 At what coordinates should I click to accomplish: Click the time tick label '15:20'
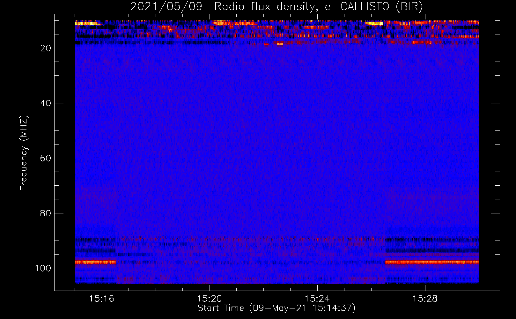pos(210,299)
